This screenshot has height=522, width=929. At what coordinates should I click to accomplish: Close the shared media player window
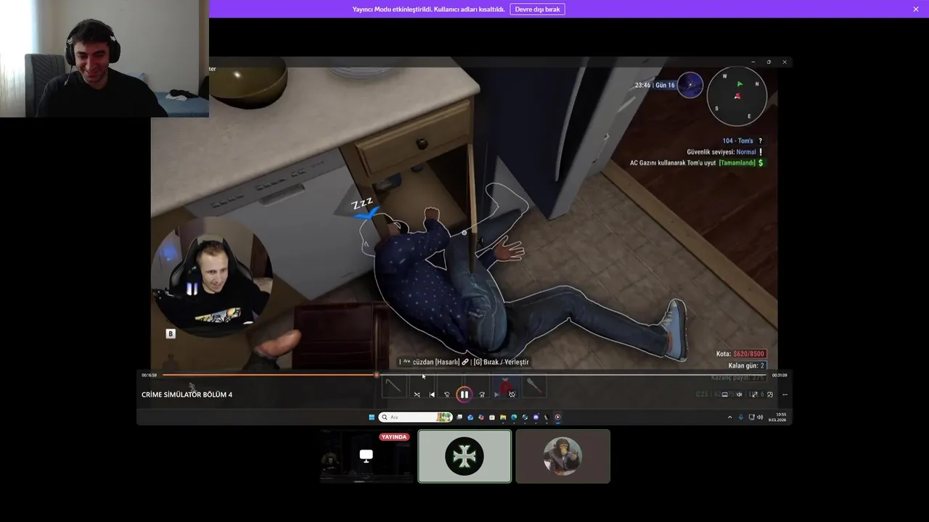coord(785,62)
